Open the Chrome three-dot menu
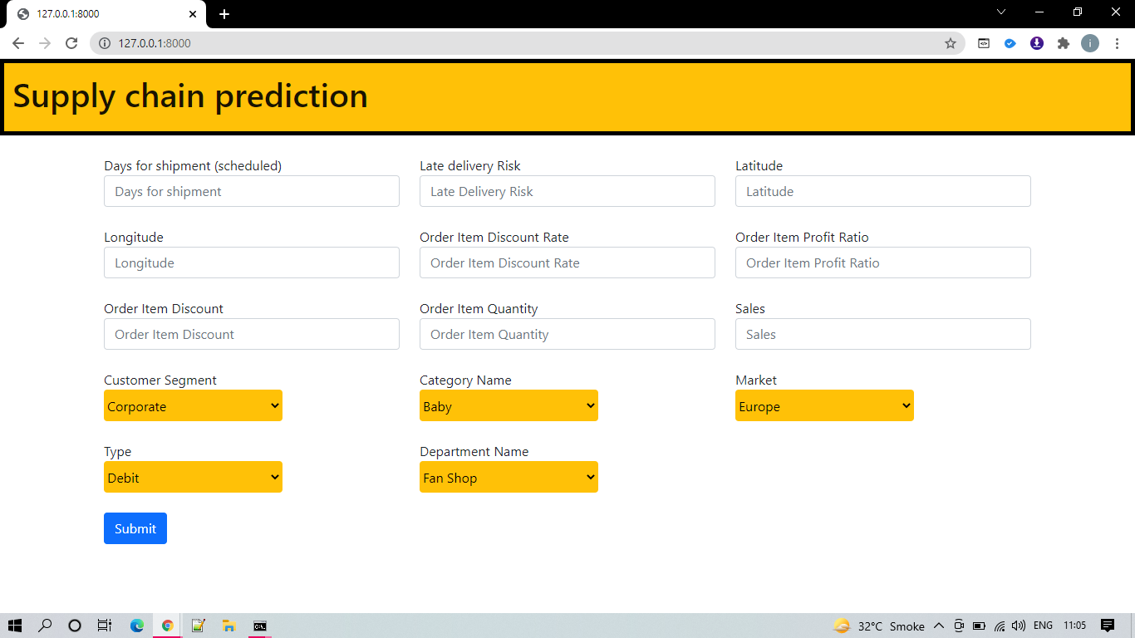 pos(1117,43)
